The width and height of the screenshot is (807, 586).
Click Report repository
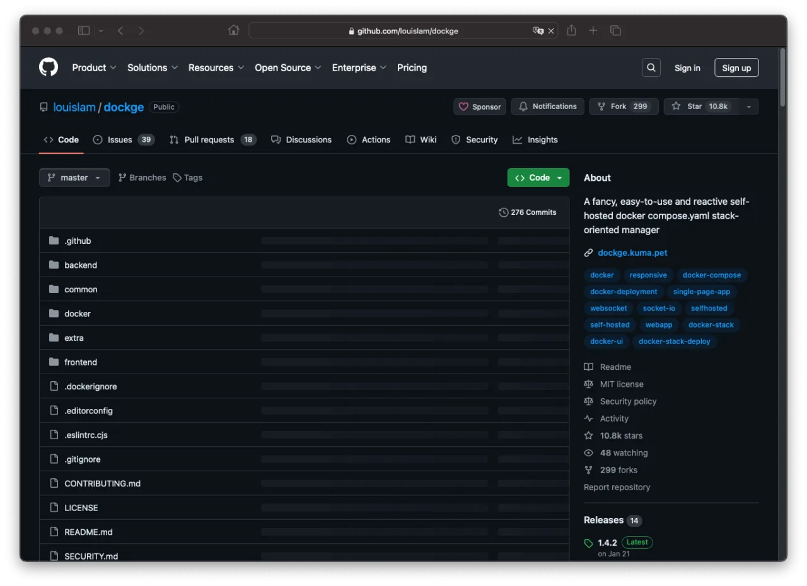pyautogui.click(x=617, y=487)
